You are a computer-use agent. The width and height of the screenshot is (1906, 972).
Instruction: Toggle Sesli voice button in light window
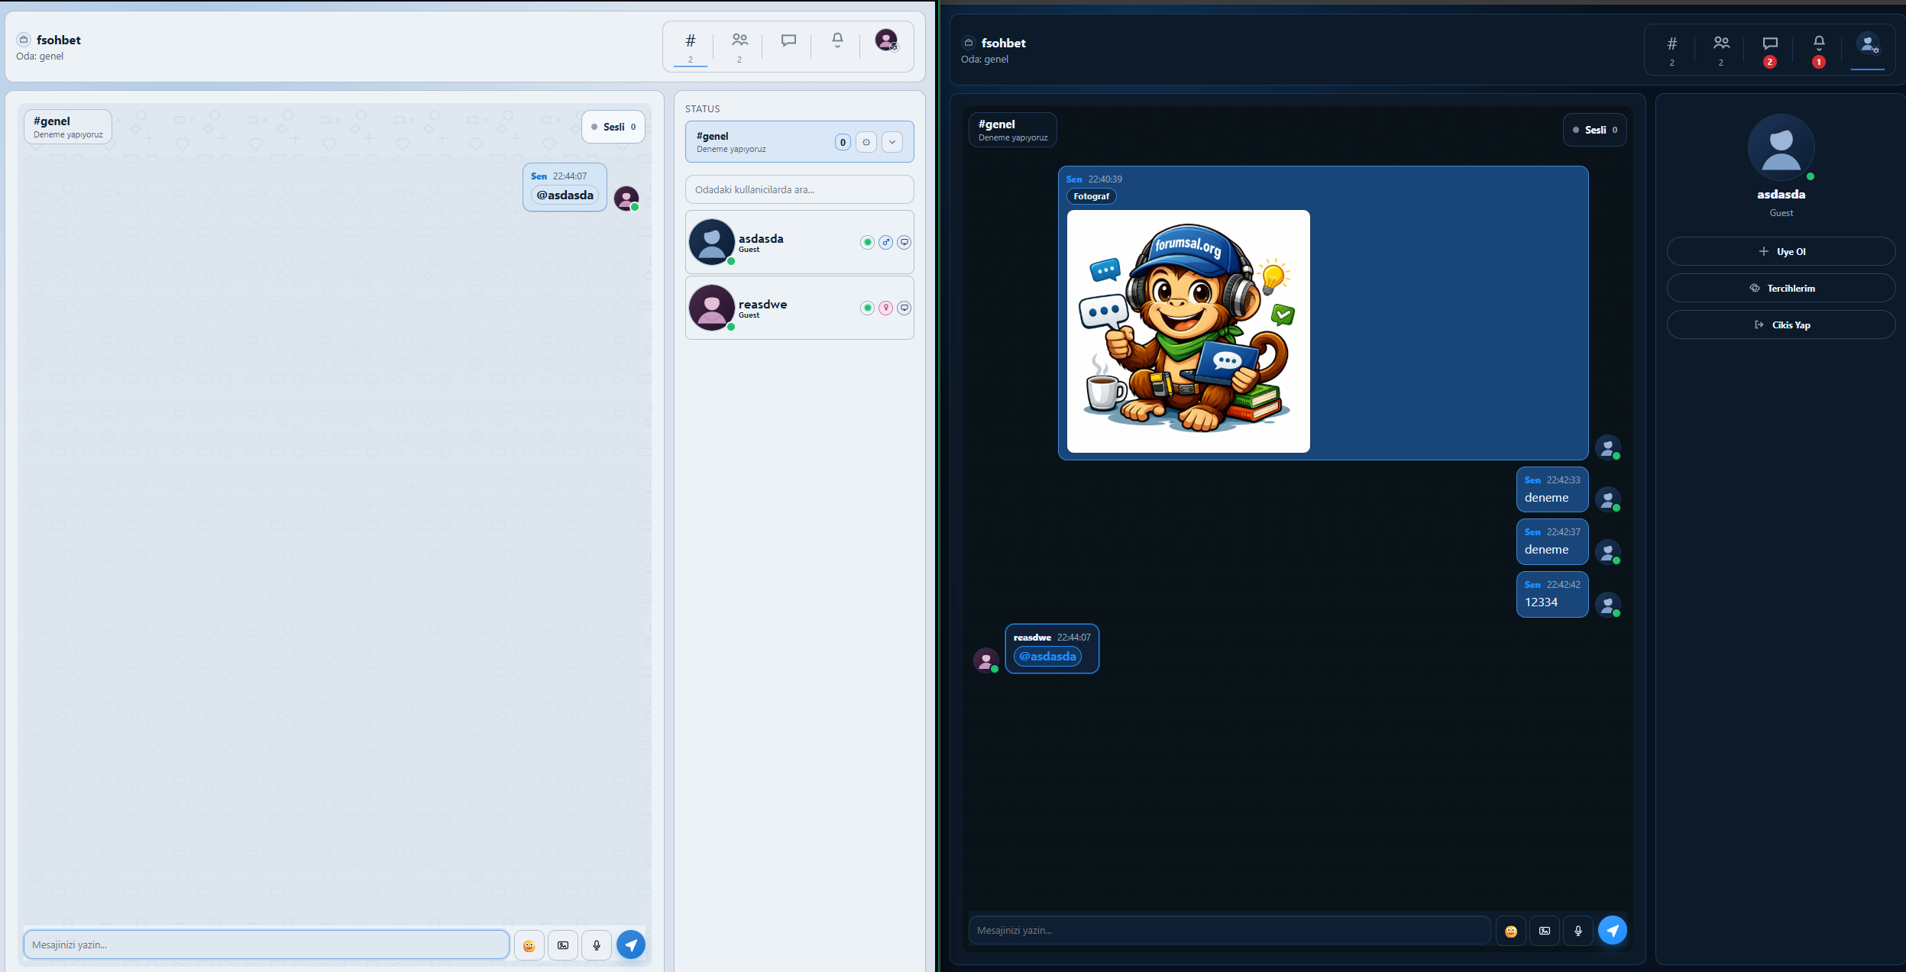click(613, 127)
